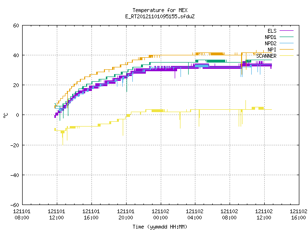Screen dimensions: 308x231
Task: Click the y-axis label 40
Action: (16, 56)
